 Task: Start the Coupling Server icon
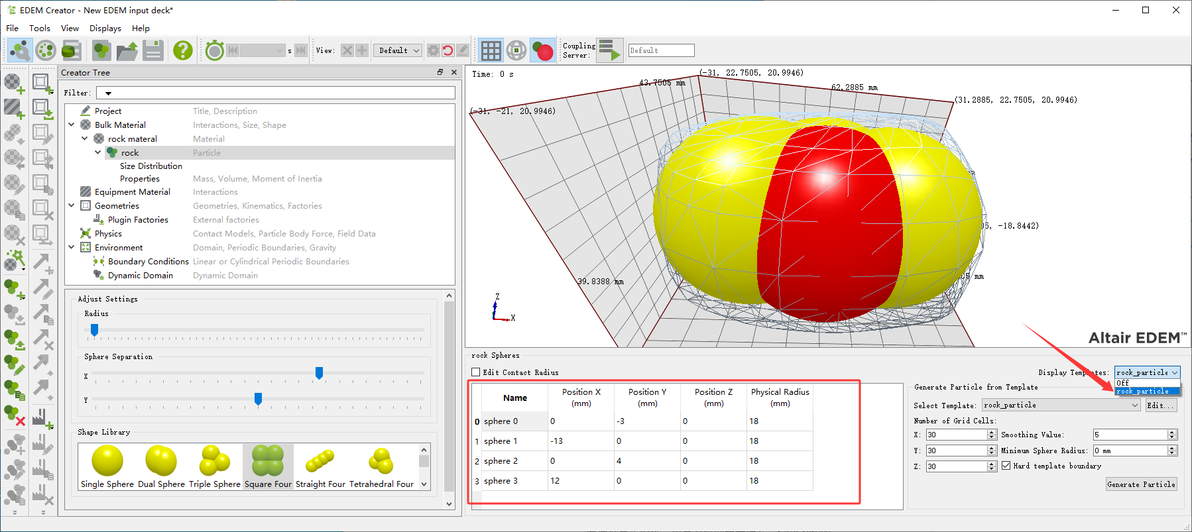point(609,50)
